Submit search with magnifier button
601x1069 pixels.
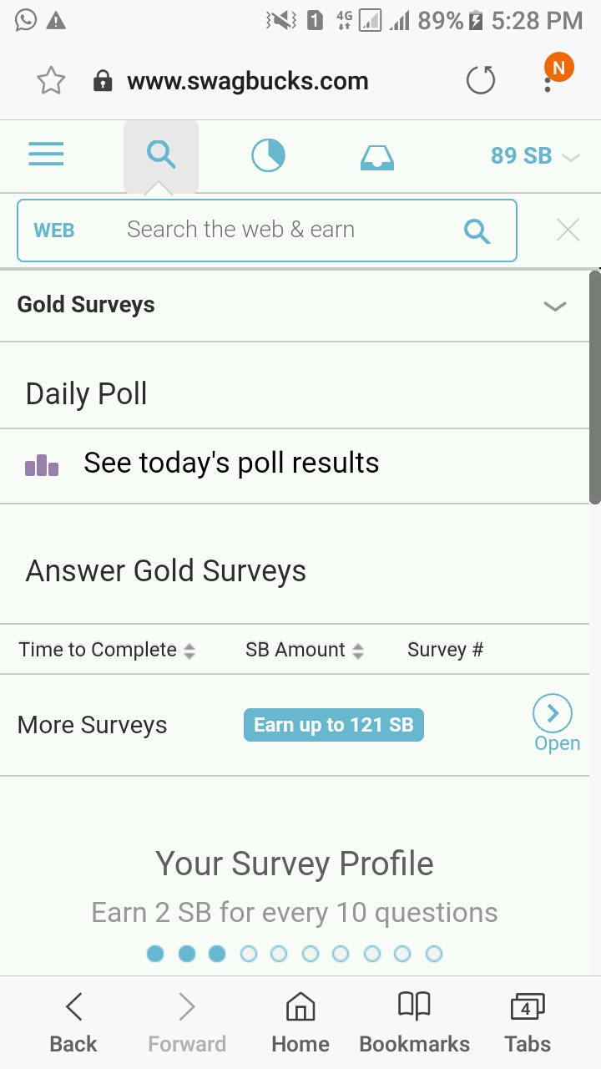tap(477, 231)
